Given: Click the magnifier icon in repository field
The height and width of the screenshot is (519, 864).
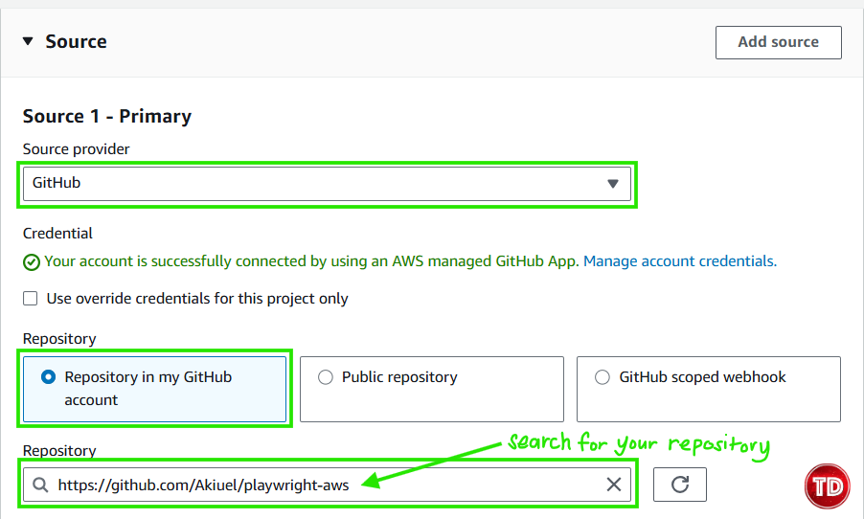Looking at the screenshot, I should coord(39,485).
